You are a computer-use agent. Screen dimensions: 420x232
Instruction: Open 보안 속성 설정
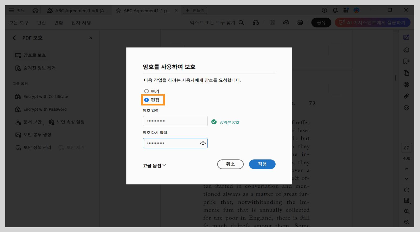66,122
